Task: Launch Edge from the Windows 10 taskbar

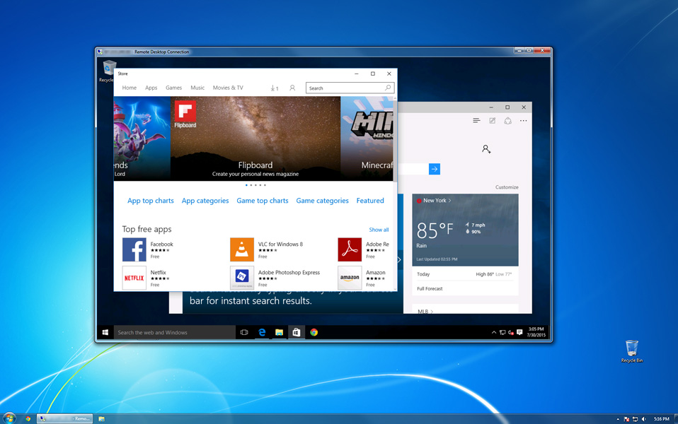Action: point(262,332)
